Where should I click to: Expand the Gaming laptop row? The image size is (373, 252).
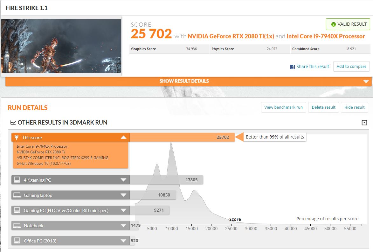[x=123, y=195]
